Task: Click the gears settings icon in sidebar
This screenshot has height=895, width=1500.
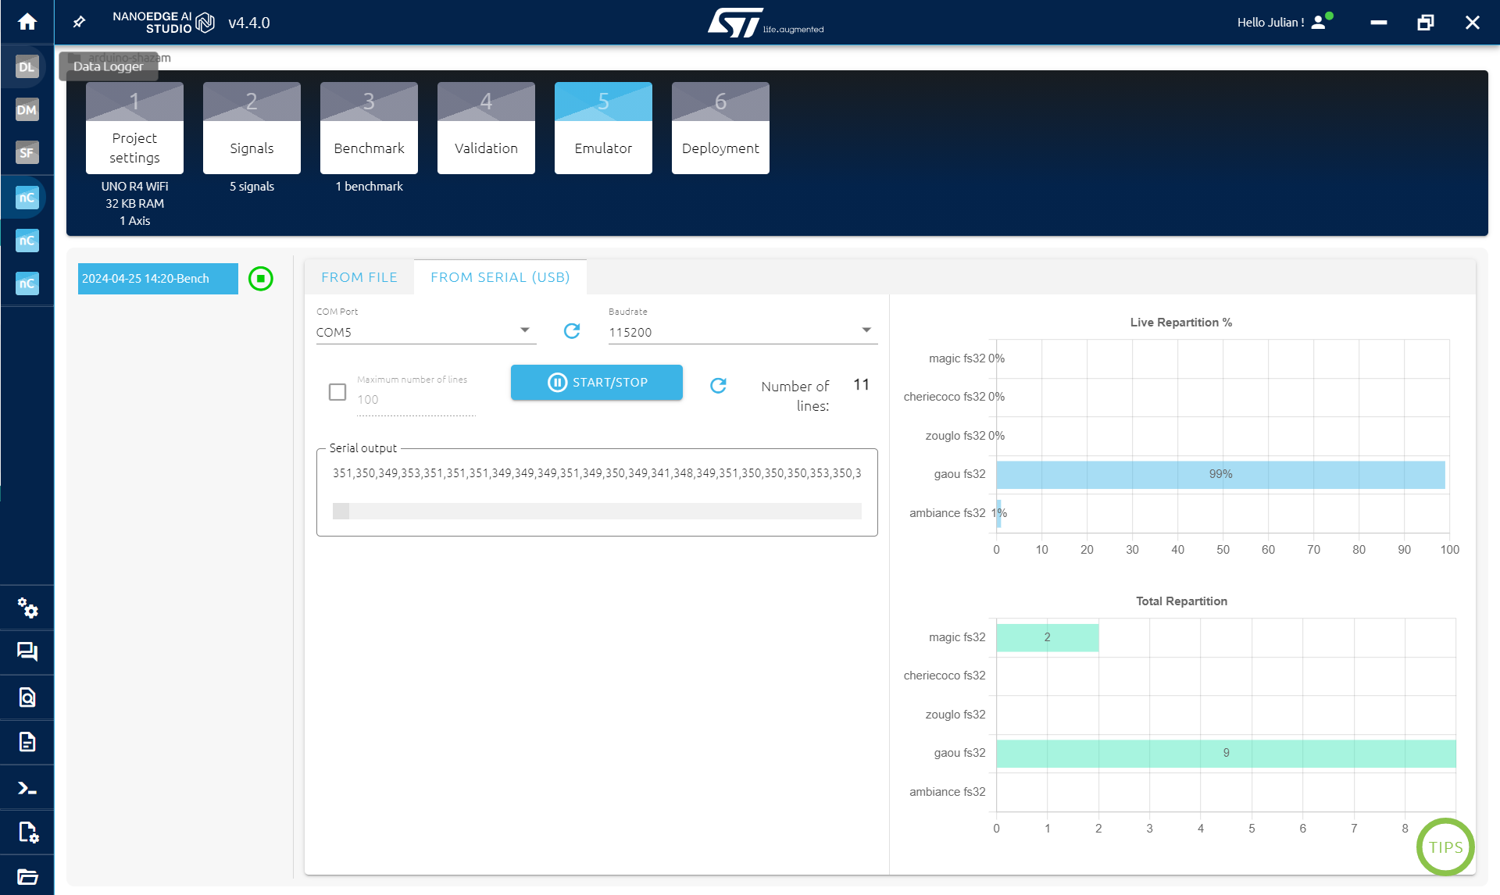Action: point(27,608)
